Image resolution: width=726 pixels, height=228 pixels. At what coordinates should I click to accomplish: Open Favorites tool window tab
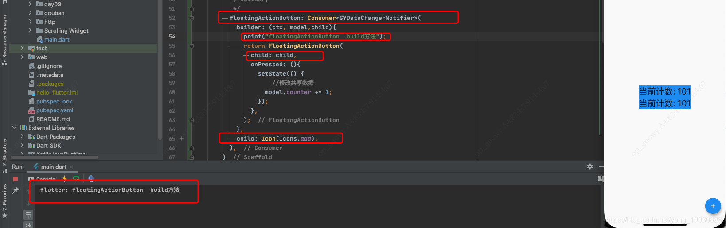tap(4, 201)
